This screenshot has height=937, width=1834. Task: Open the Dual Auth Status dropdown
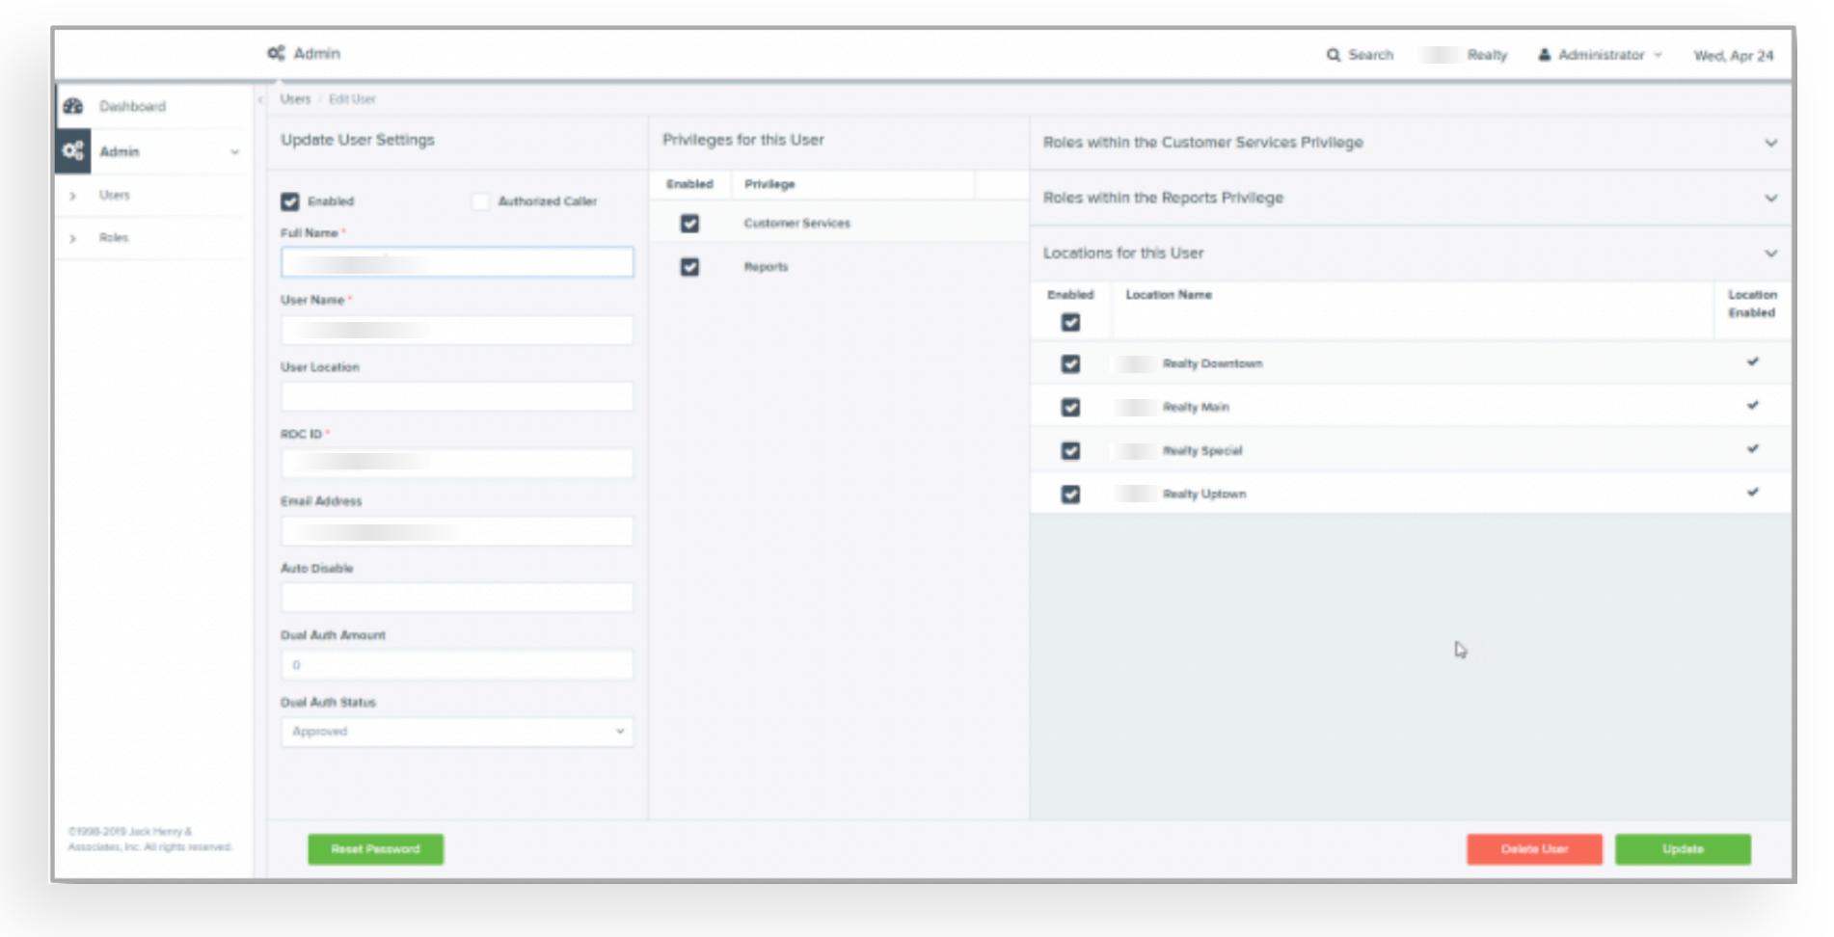coord(457,732)
